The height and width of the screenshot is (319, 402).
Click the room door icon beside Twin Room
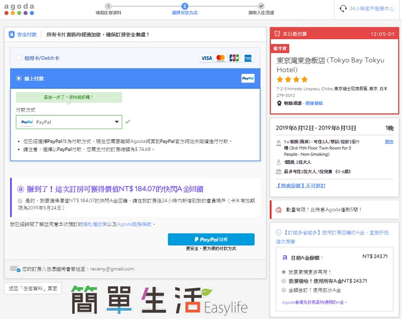pos(279,143)
